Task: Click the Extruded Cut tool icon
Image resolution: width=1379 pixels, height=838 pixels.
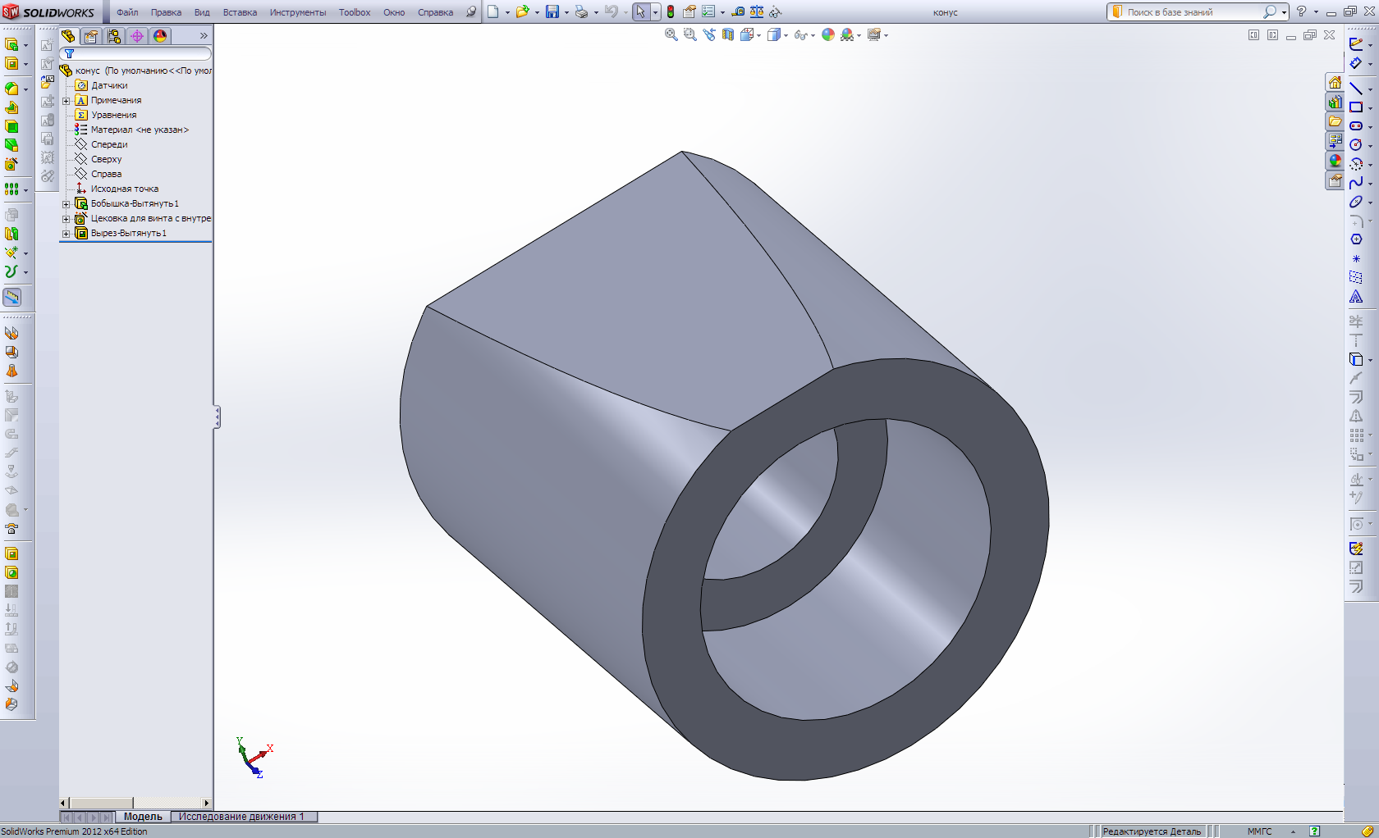Action: (11, 64)
